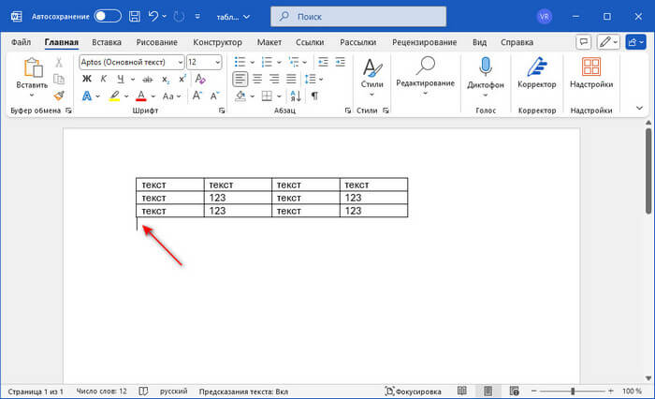655x399 pixels.
Task: Show paragraph marks with the pilcrow icon
Action: coord(314,96)
